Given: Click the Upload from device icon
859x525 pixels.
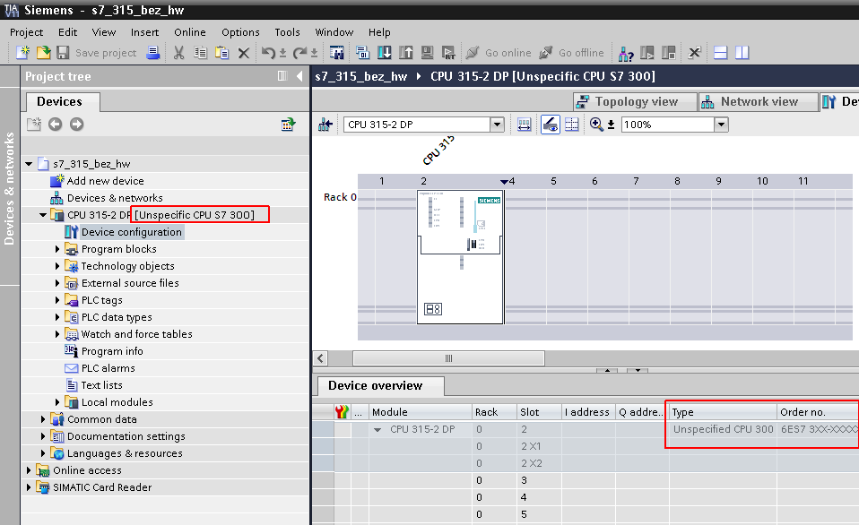Looking at the screenshot, I should pyautogui.click(x=406, y=53).
